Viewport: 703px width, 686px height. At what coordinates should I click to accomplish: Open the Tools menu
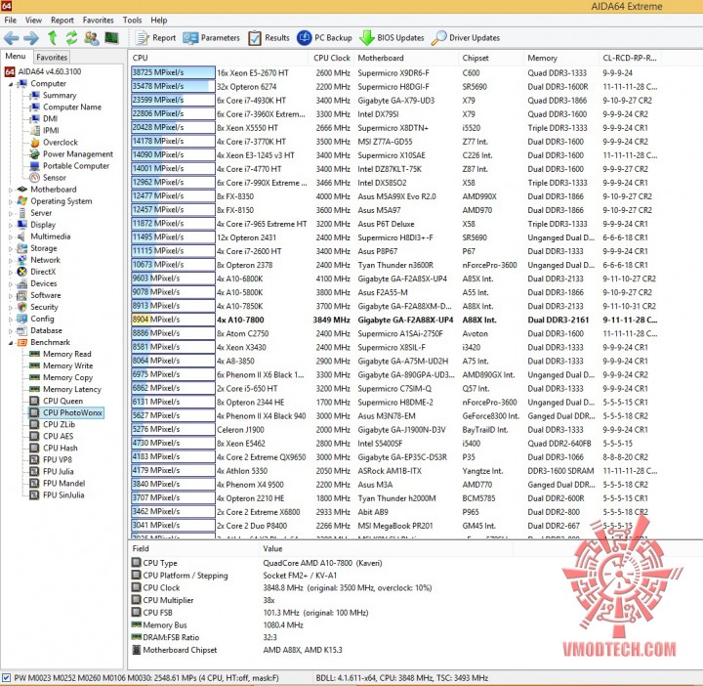click(x=132, y=21)
